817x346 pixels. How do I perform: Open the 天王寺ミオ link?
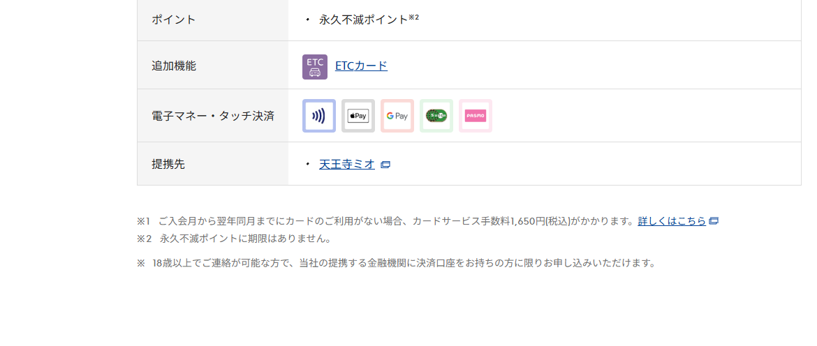(347, 165)
